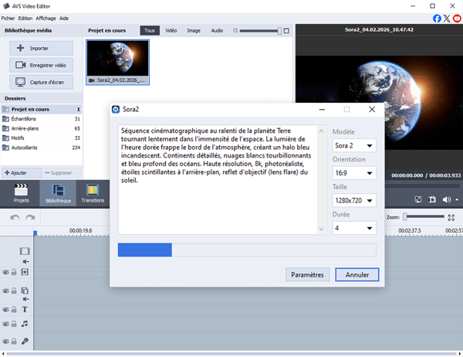
Task: Show small thumbnails in media library
Action: pos(235,30)
